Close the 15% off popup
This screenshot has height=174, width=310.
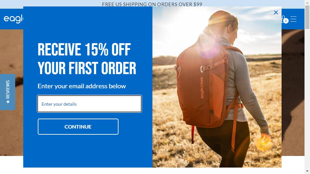(276, 13)
